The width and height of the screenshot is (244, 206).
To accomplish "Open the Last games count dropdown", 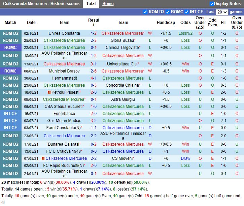I will (x=222, y=12).
